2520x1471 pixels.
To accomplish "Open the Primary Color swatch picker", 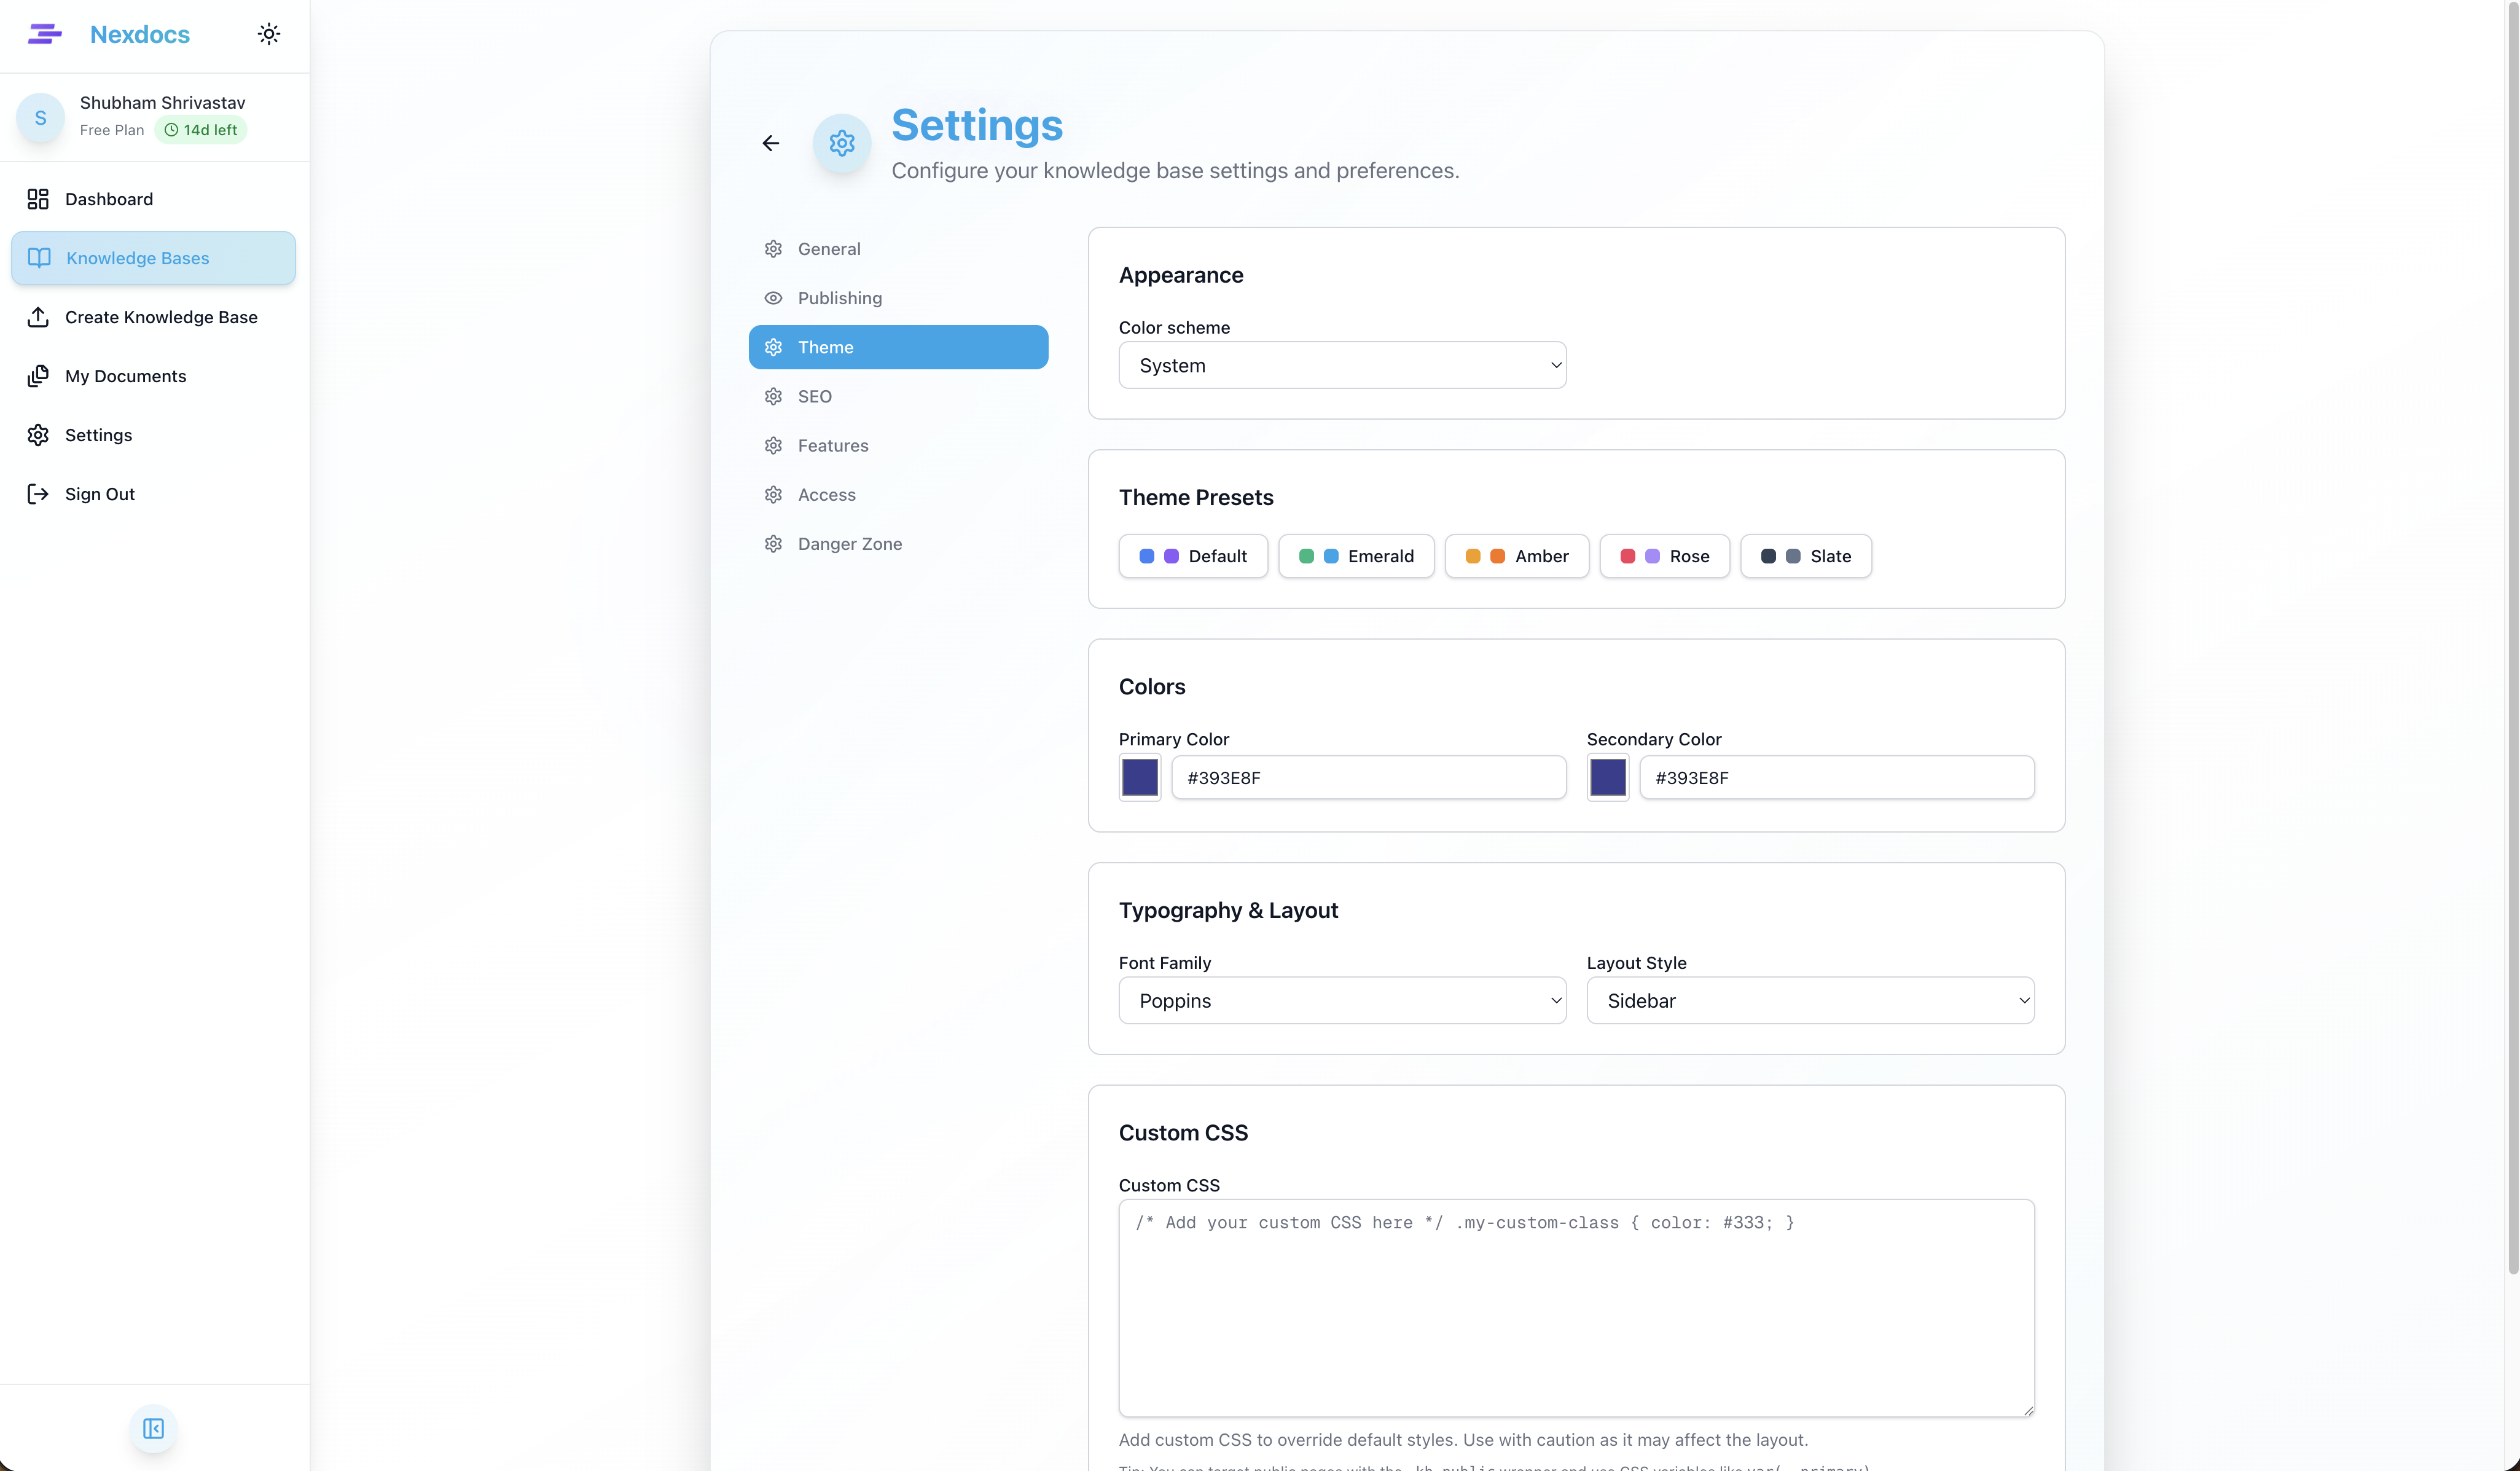I will point(1139,777).
